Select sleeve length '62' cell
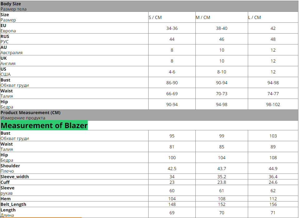 273,190
